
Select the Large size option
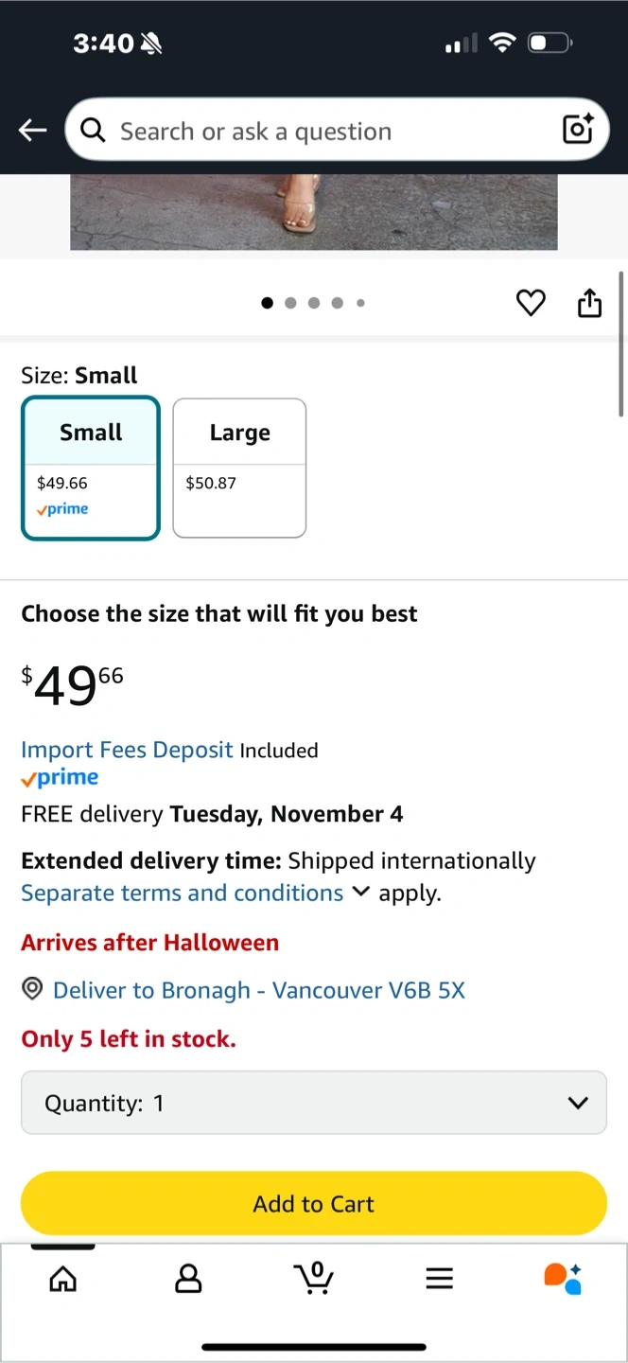[x=239, y=468]
